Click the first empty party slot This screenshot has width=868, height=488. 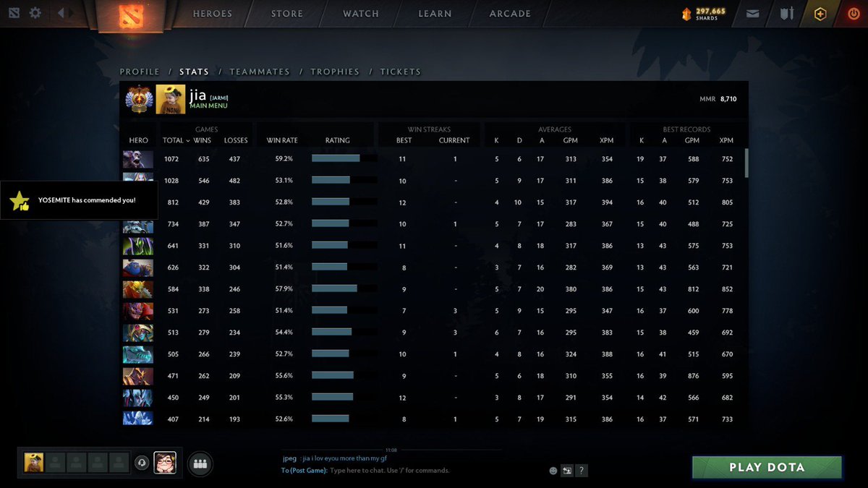pos(55,463)
